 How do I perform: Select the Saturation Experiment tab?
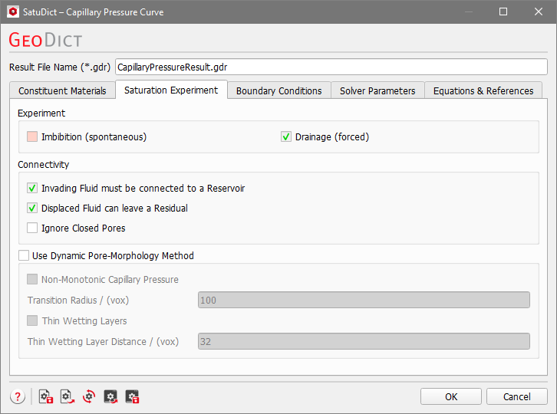coord(171,90)
